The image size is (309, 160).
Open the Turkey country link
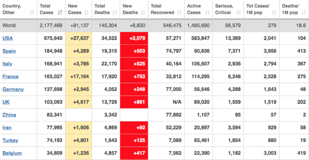pyautogui.click(x=10, y=140)
